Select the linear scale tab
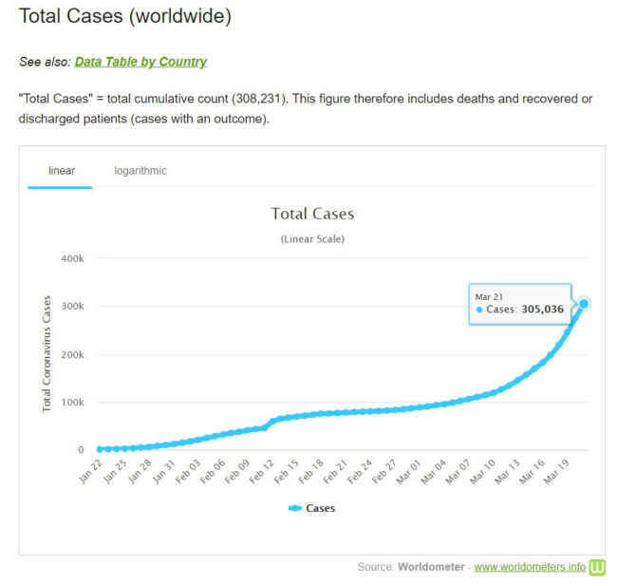This screenshot has height=586, width=617. click(62, 171)
